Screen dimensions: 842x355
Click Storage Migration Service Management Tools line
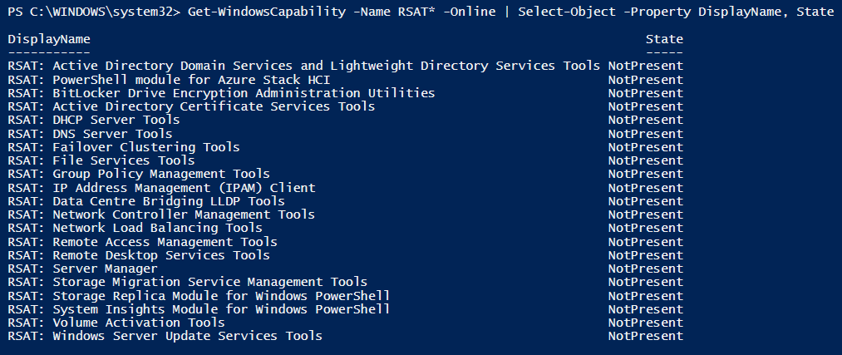coord(188,283)
